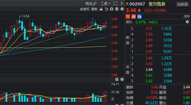Click the 3.54 high price marker

(x=25, y=16)
